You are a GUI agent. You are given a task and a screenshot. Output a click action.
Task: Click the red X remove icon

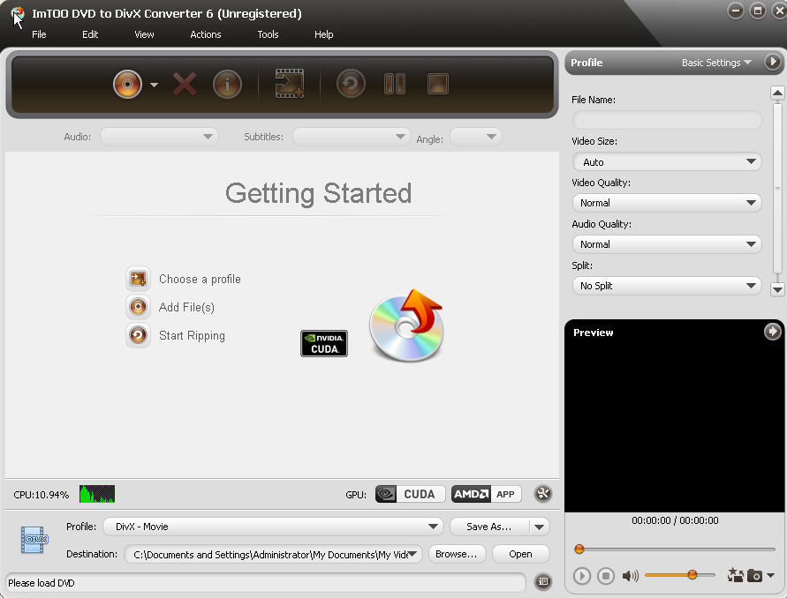pyautogui.click(x=185, y=84)
